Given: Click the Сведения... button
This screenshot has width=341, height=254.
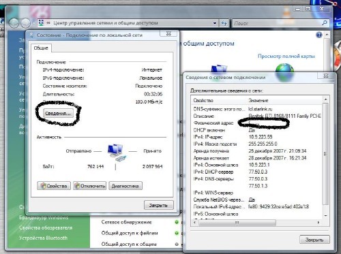Looking at the screenshot, I should coord(58,113).
